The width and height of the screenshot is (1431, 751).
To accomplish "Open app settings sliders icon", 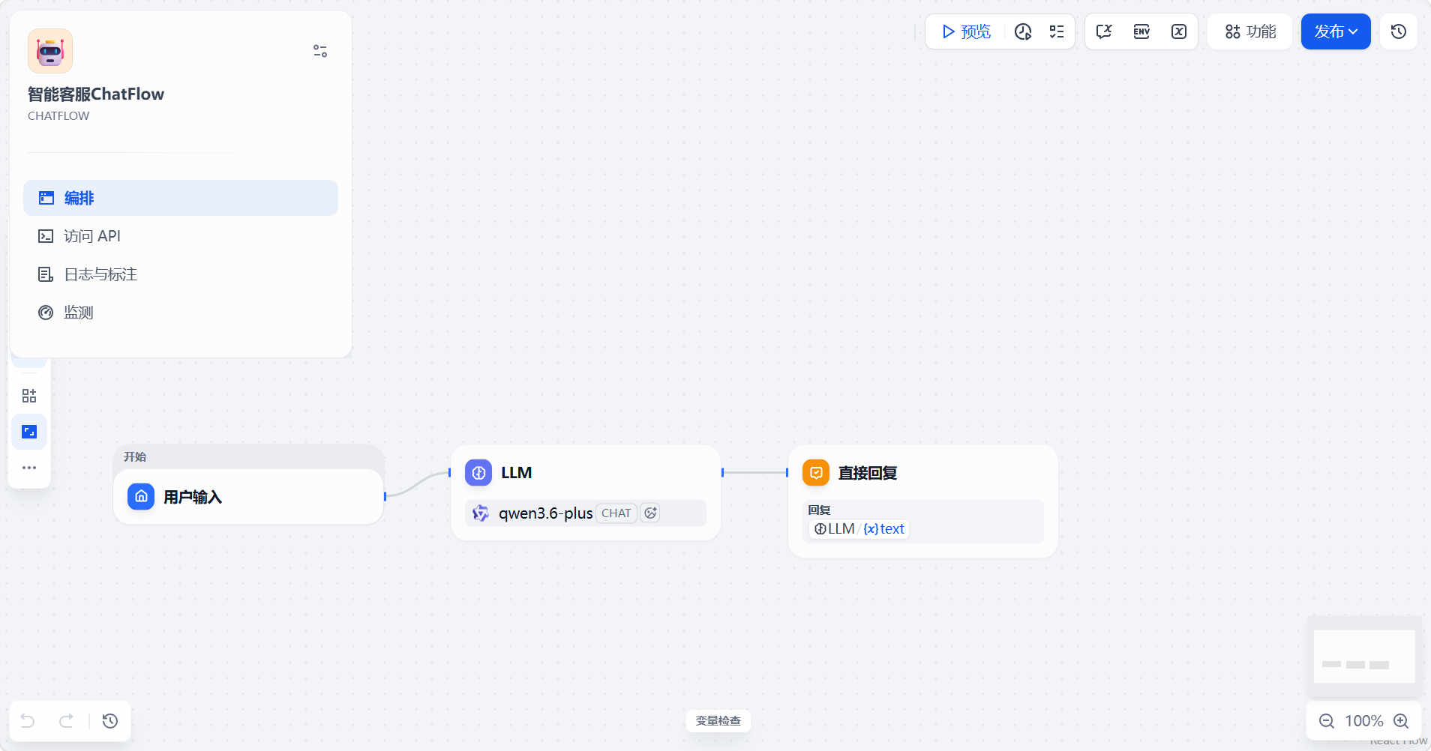I will click(320, 51).
